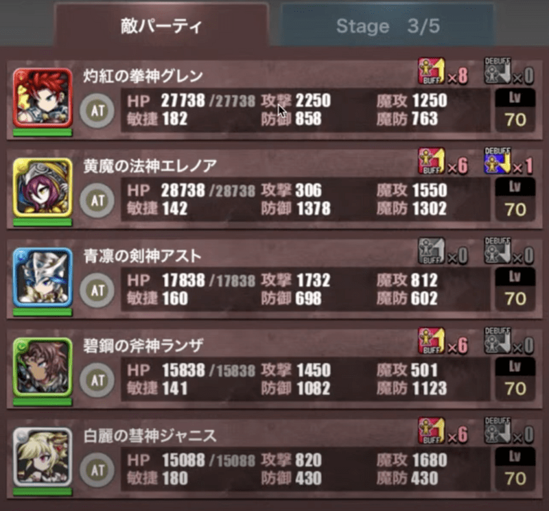
Task: Select 碧鋼の斧神ランザ character portrait
Action: tap(43, 367)
